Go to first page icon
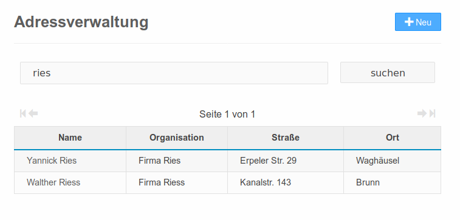 point(23,113)
